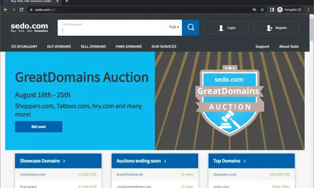Image resolution: width=314 pixels, height=188 pixels.
Task: Click the GreatDomains Auction headline
Action: point(82,77)
